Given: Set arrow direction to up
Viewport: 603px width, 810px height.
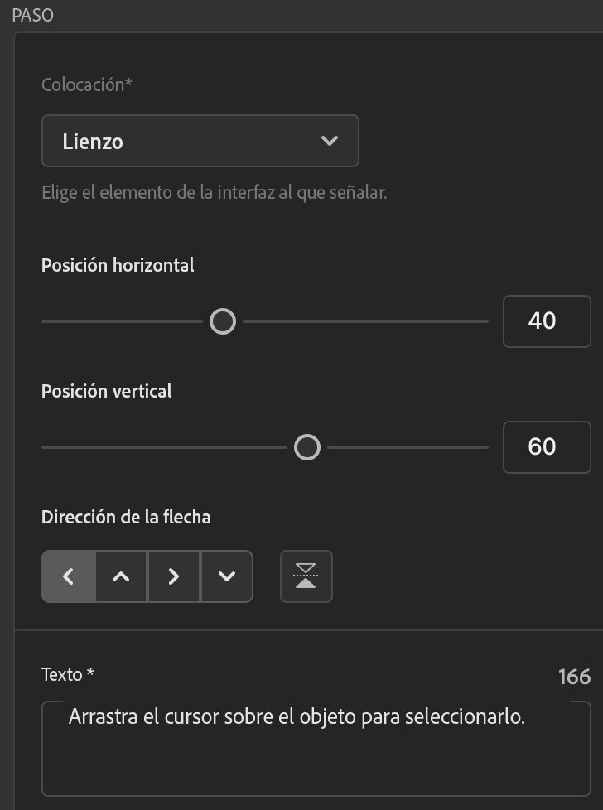Looking at the screenshot, I should point(121,576).
